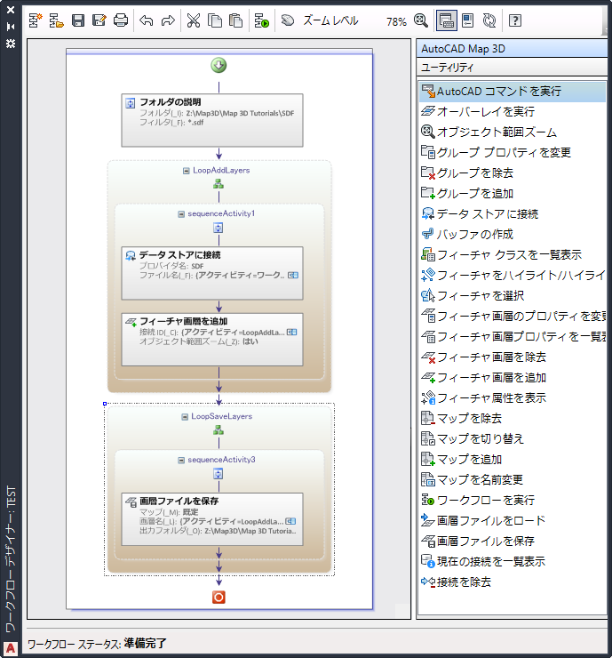Click the green workflow start node
This screenshot has width=612, height=658.
(x=219, y=66)
